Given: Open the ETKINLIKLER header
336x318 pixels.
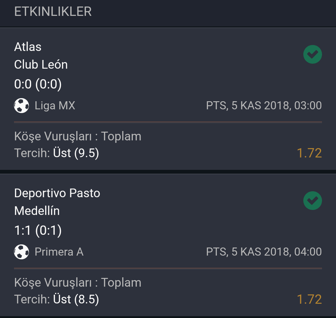Looking at the screenshot, I should click(x=53, y=11).
